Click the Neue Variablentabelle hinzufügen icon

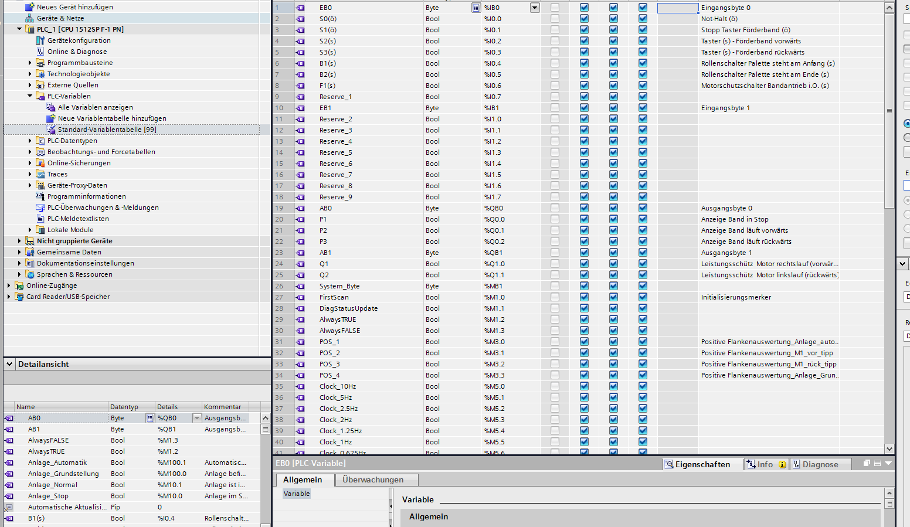pos(50,118)
